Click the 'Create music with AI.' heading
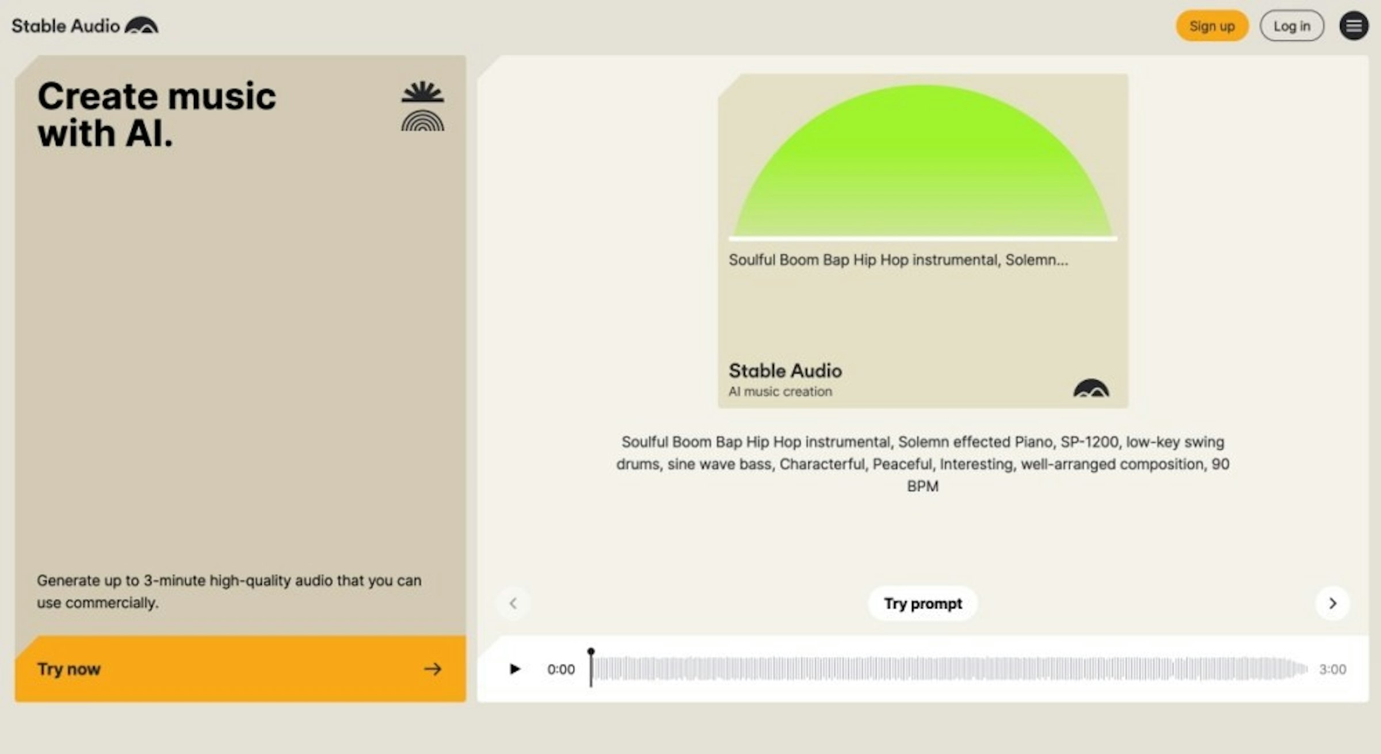The image size is (1381, 754). [x=157, y=114]
